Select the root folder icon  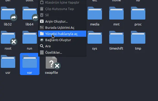8,37
